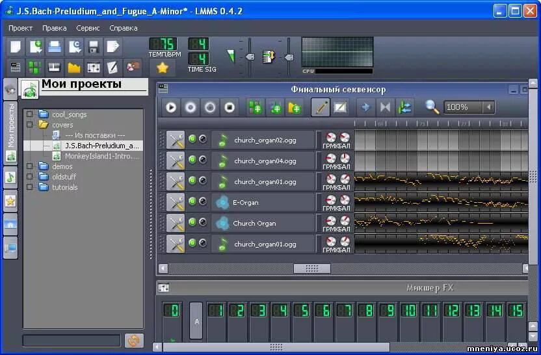This screenshot has height=355, width=541.
Task: Open an existing project using the toolbar icon
Action: (x=55, y=47)
